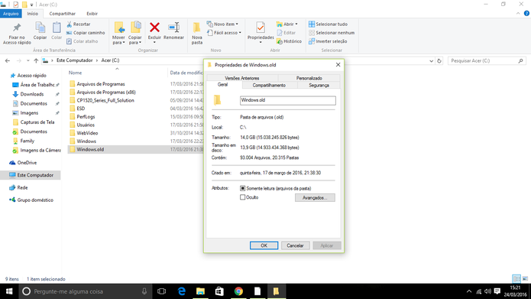Switch to Compartilhamento tab
Image resolution: width=531 pixels, height=299 pixels.
tap(269, 86)
